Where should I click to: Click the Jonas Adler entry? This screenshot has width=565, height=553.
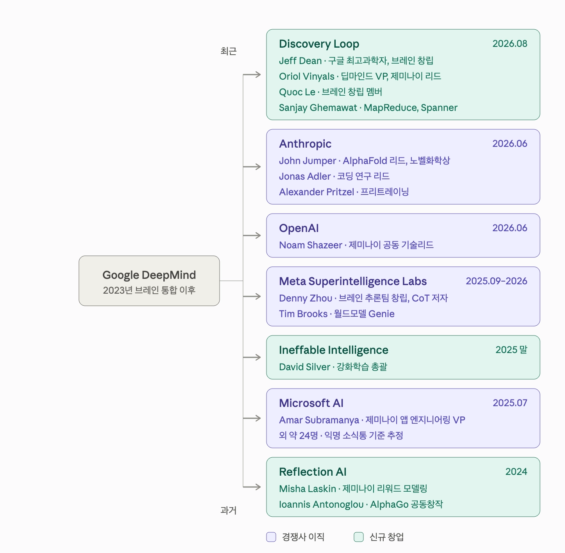coord(334,176)
